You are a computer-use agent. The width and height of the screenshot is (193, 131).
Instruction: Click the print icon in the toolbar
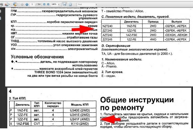(x=1, y=5)
